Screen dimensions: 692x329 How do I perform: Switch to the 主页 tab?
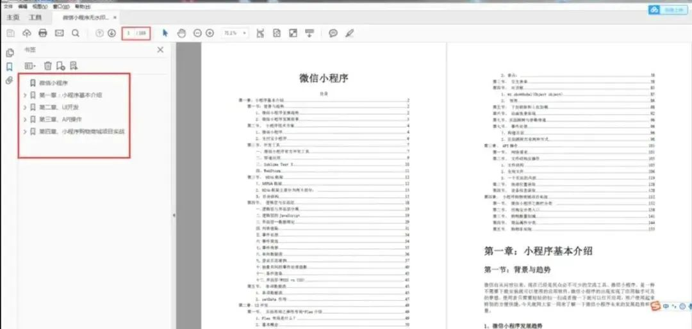13,18
